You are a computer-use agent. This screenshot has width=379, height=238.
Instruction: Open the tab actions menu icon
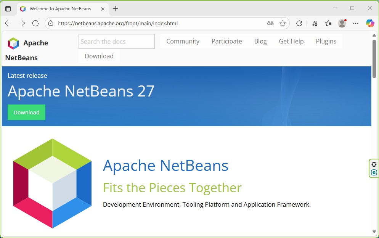(8, 8)
